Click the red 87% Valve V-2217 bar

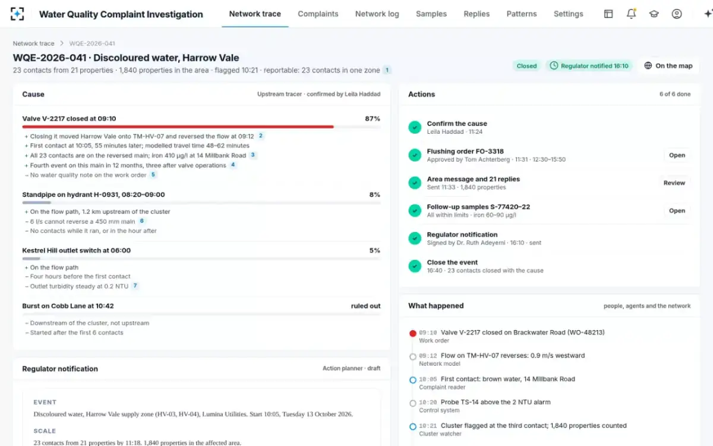[x=178, y=127]
